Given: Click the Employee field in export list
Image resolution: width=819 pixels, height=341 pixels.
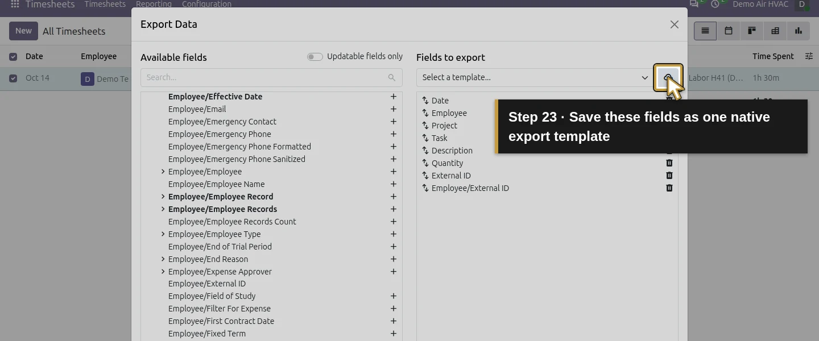Looking at the screenshot, I should [x=449, y=113].
